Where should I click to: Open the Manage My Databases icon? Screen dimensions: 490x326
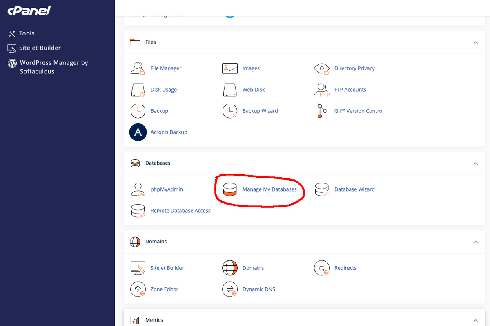pos(230,189)
